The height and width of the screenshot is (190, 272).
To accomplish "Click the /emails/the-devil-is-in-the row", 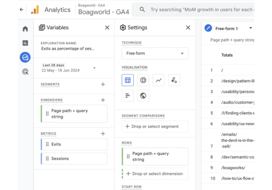I will coord(228,140).
